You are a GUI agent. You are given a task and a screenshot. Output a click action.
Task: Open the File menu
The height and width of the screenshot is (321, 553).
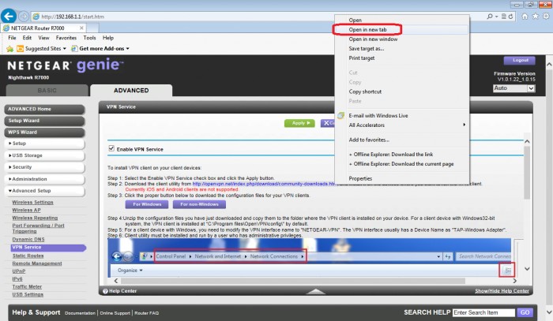(12, 38)
